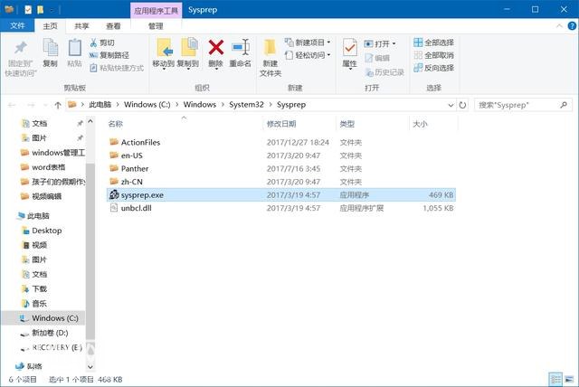The image size is (579, 387).
Task: Click Copy path (复制路径) command
Action: [109, 55]
